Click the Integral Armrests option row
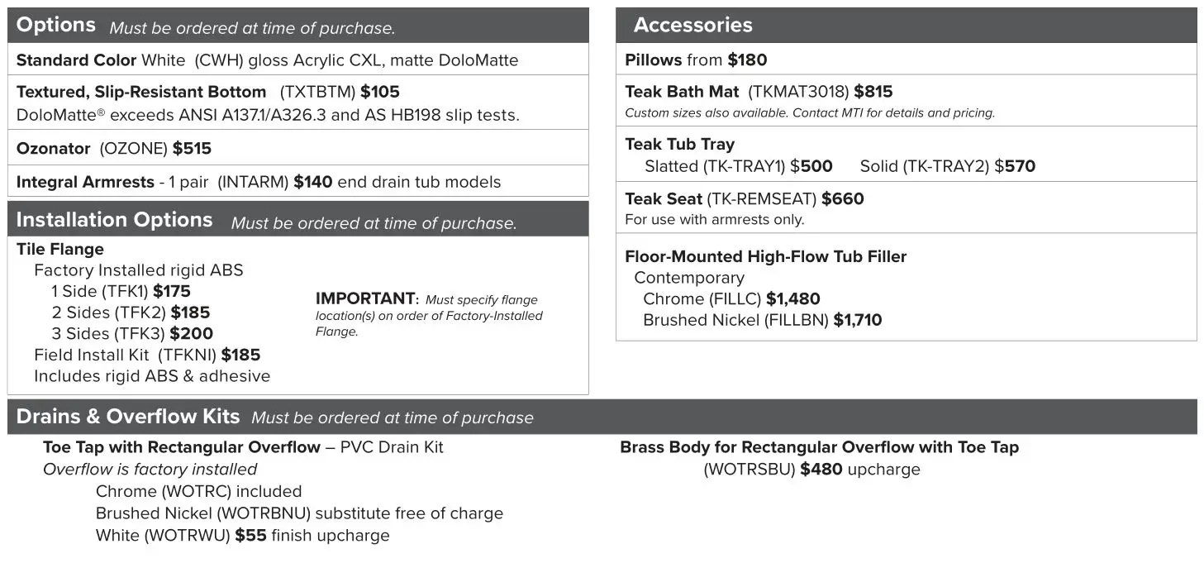 [x=258, y=182]
